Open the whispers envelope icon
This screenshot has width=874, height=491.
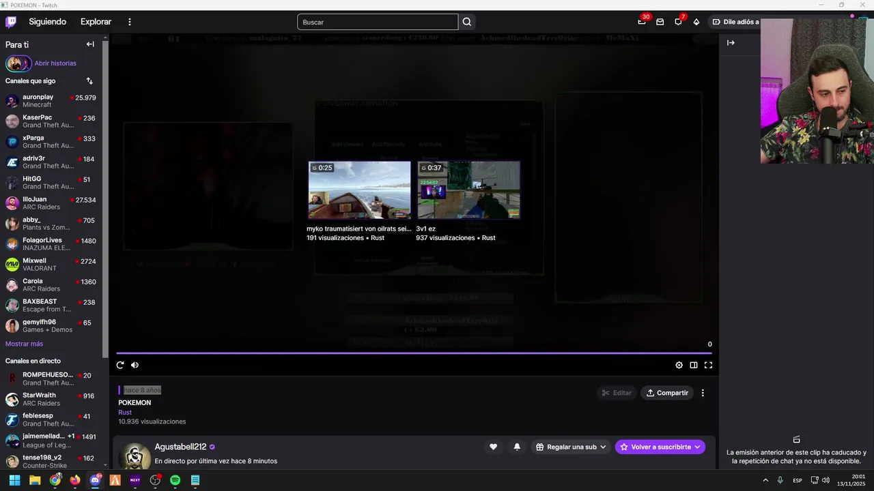click(660, 22)
